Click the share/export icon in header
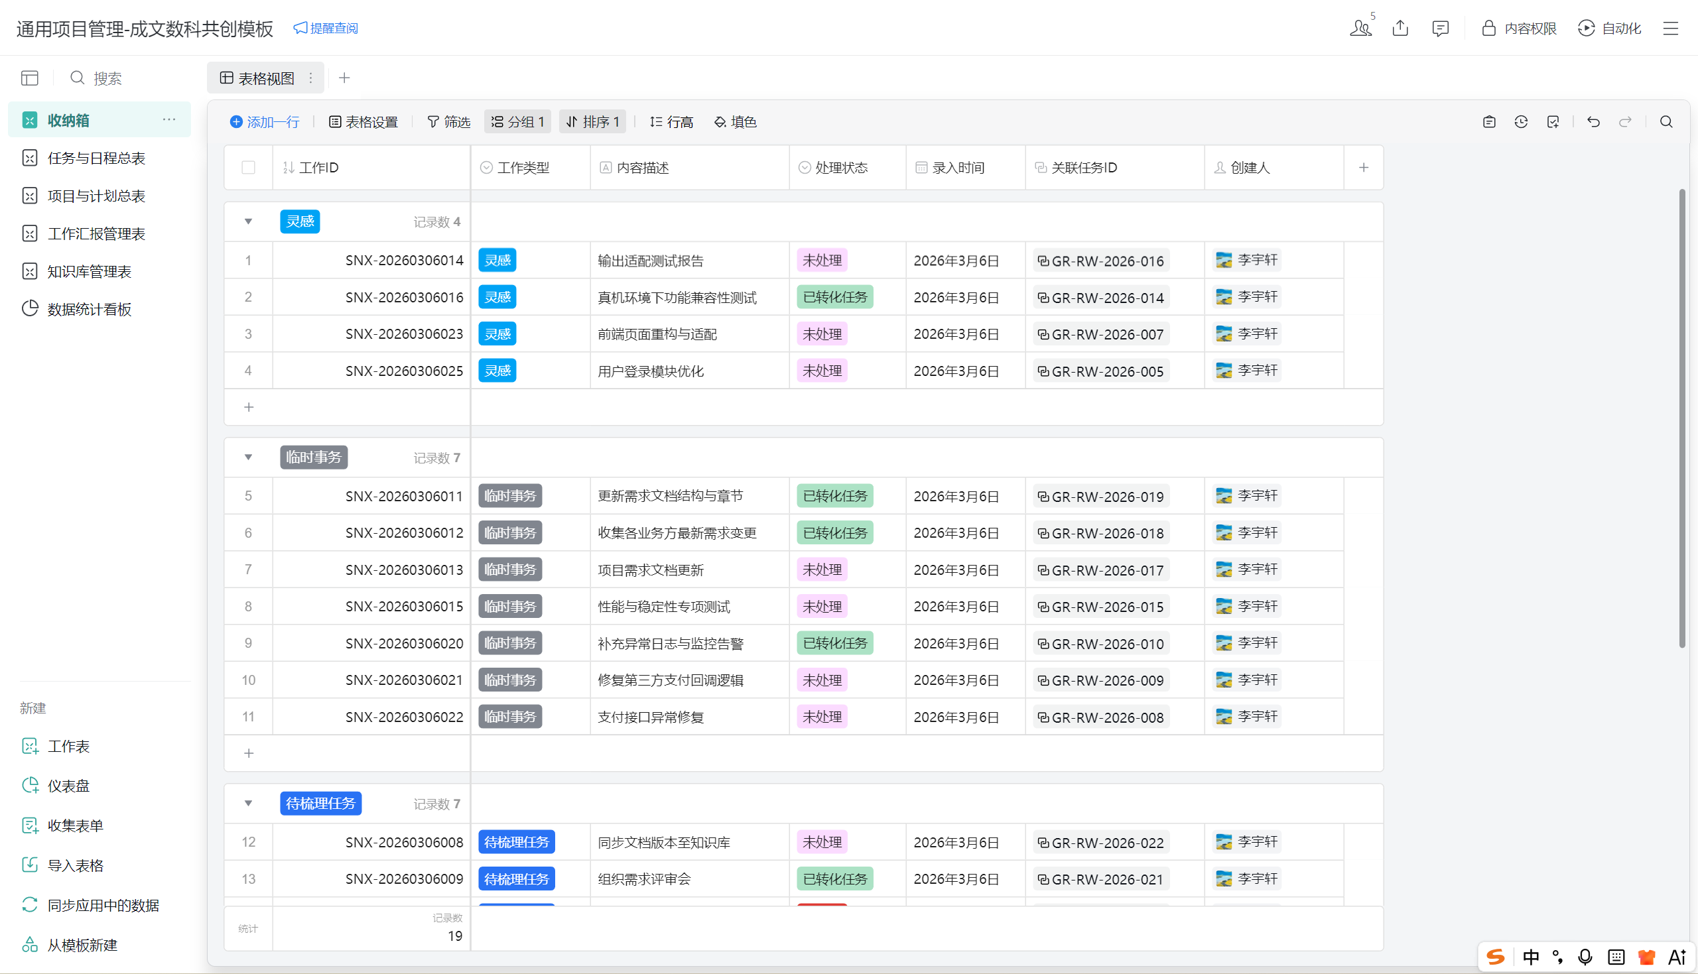1698x974 pixels. pyautogui.click(x=1400, y=28)
